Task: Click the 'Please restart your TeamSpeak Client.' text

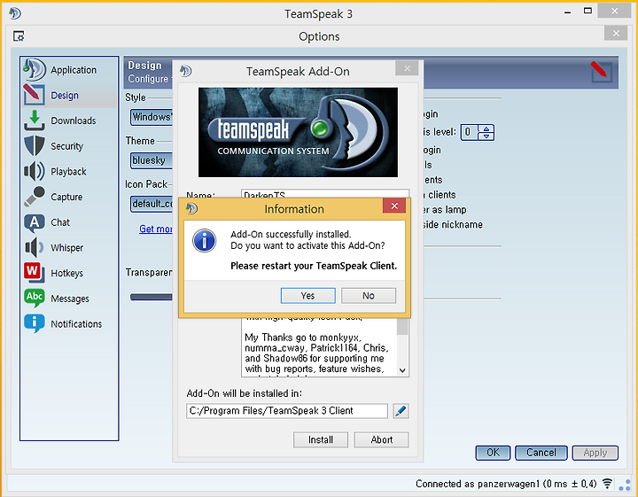Action: [314, 266]
